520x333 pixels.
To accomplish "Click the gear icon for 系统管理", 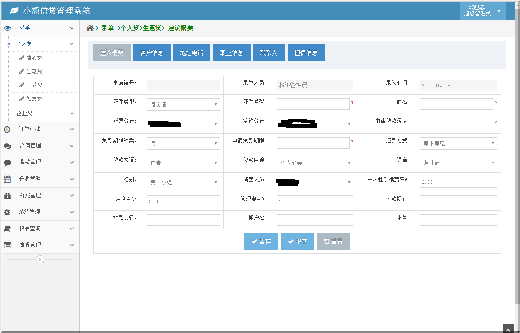I will coord(7,212).
